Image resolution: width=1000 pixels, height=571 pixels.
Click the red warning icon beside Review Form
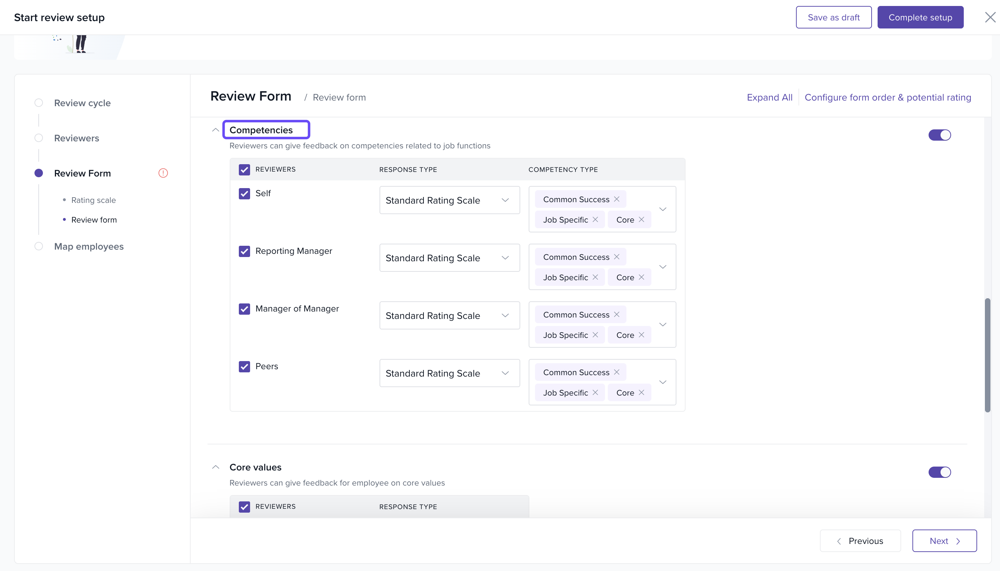tap(163, 173)
